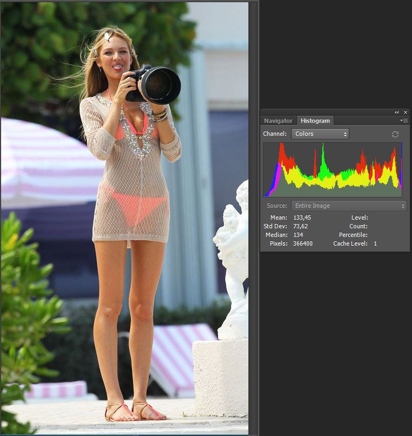Open the Channel dropdown set to Colors
412x436 pixels.
click(x=320, y=134)
